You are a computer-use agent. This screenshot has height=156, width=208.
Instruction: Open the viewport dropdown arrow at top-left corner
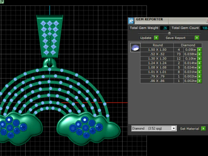tap(2, 2)
